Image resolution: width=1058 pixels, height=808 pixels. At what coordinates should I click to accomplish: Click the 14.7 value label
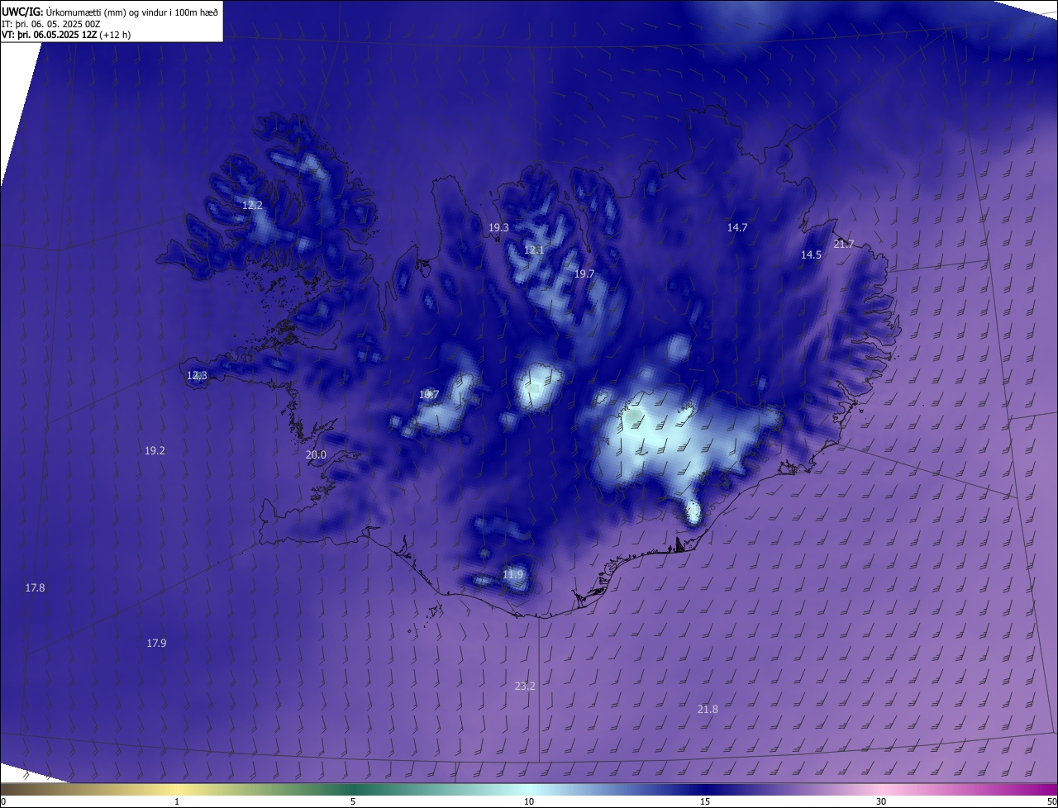(737, 227)
